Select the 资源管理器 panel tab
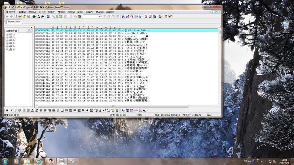The height and width of the screenshot is (165, 294). coord(11,31)
